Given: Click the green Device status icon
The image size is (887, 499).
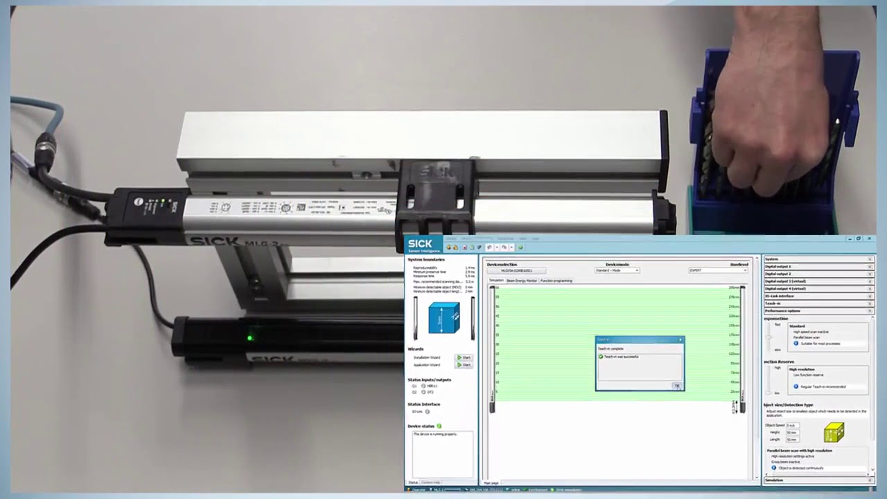Looking at the screenshot, I should [439, 426].
